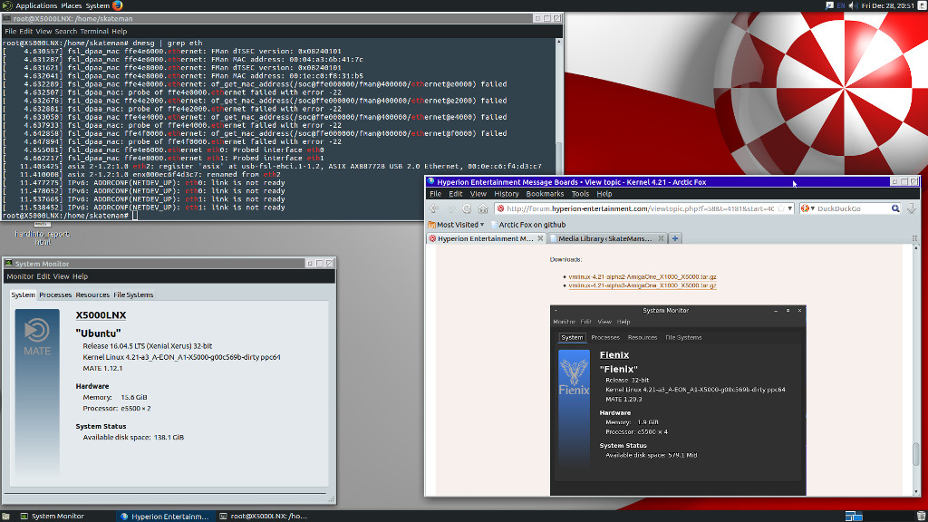Open the terminal's File menu
This screenshot has width=928, height=522.
[x=11, y=32]
